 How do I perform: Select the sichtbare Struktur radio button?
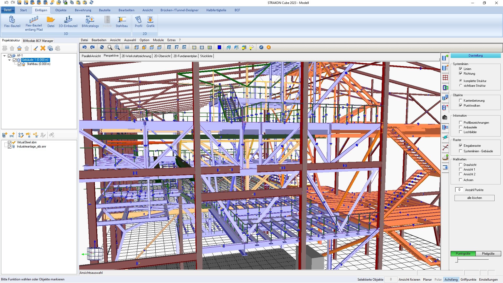click(461, 86)
